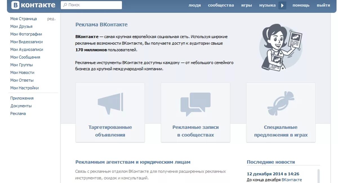Open Мои Видеозаписи in sidebar
This screenshot has height=183, width=338.
pos(26,42)
